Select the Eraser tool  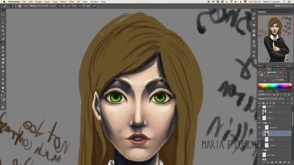point(3,55)
